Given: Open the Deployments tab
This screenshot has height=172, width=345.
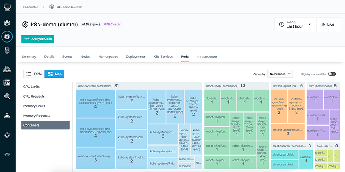Looking at the screenshot, I should 136,57.
